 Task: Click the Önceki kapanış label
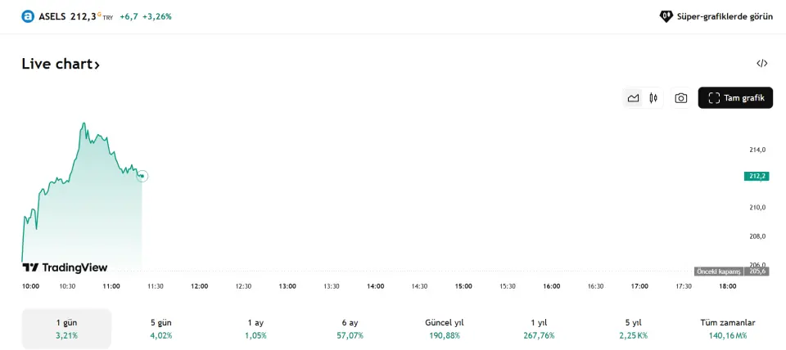(718, 271)
